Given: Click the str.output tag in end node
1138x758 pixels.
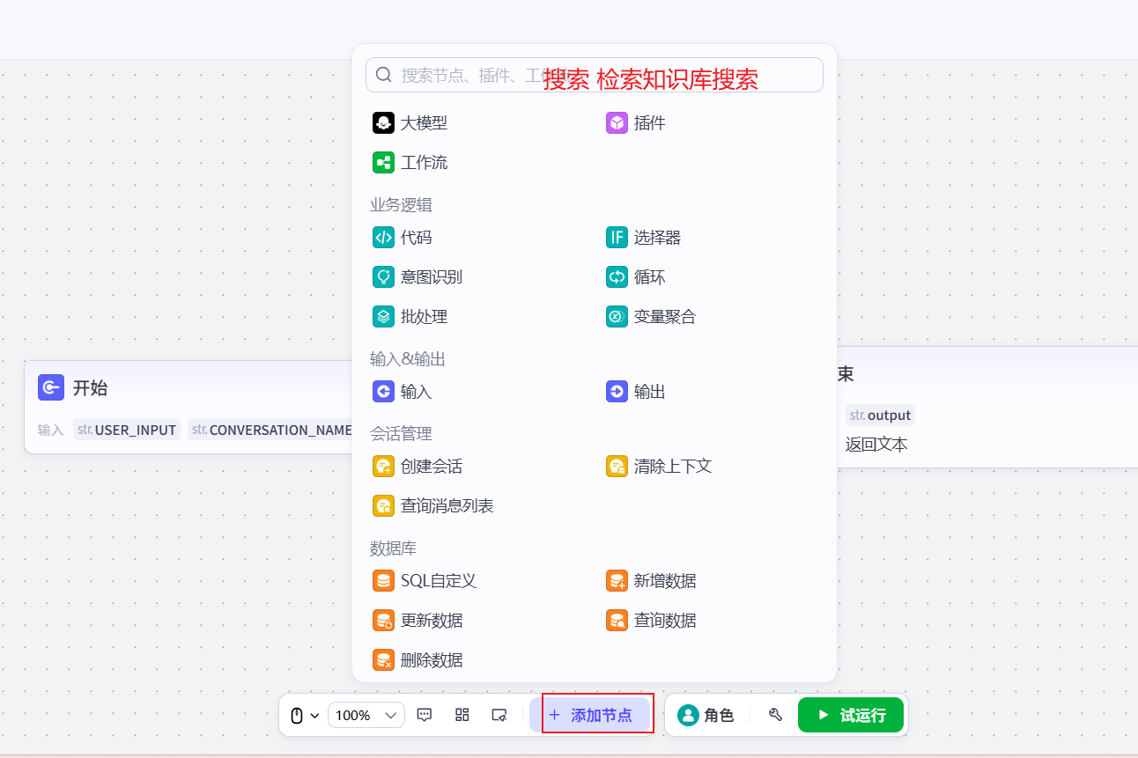Looking at the screenshot, I should tap(880, 415).
